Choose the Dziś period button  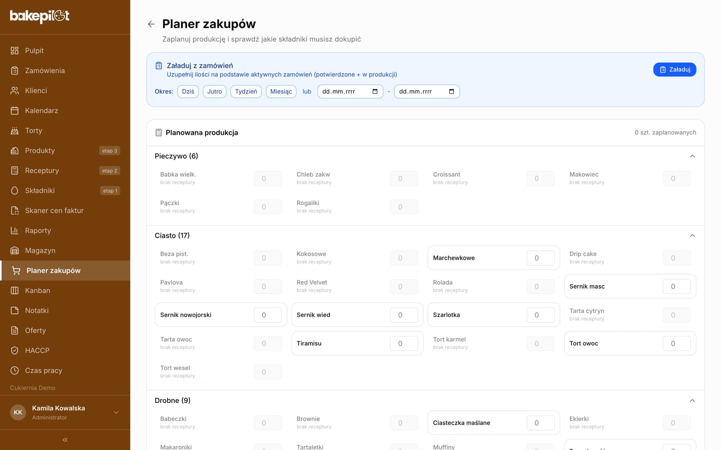click(188, 92)
